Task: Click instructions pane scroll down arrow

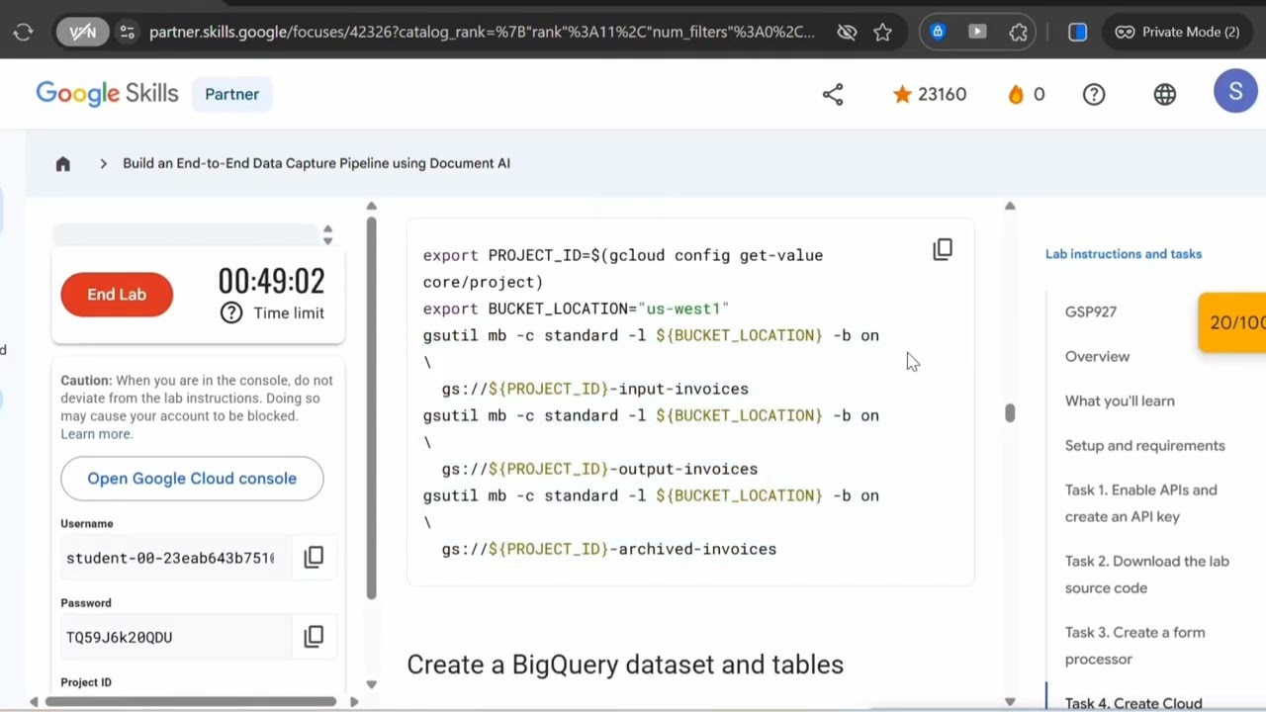Action: point(1010,702)
